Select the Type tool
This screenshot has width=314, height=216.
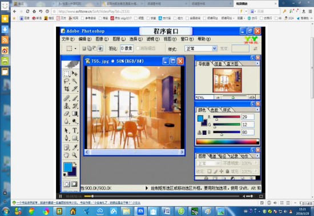point(74,130)
